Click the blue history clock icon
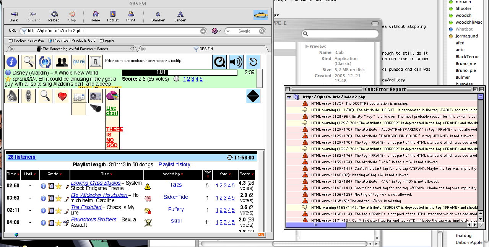Viewport: 489px width, 247px height. click(253, 62)
